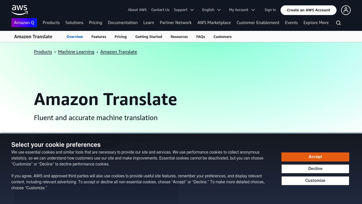Open the Products menu

[51, 23]
